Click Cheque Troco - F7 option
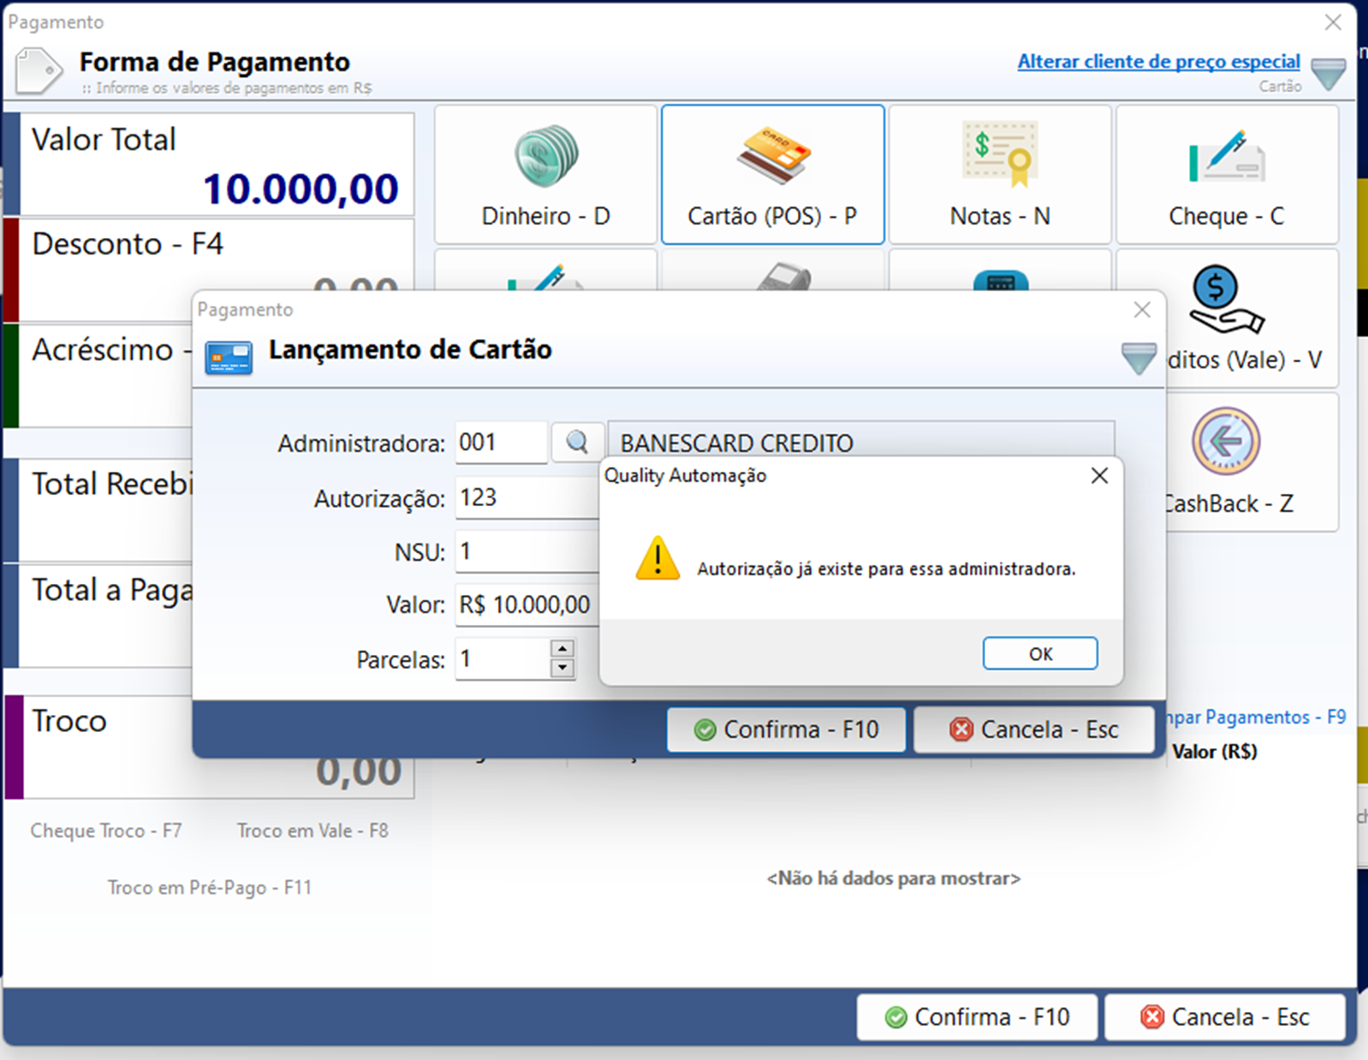The width and height of the screenshot is (1368, 1060). pos(106,831)
